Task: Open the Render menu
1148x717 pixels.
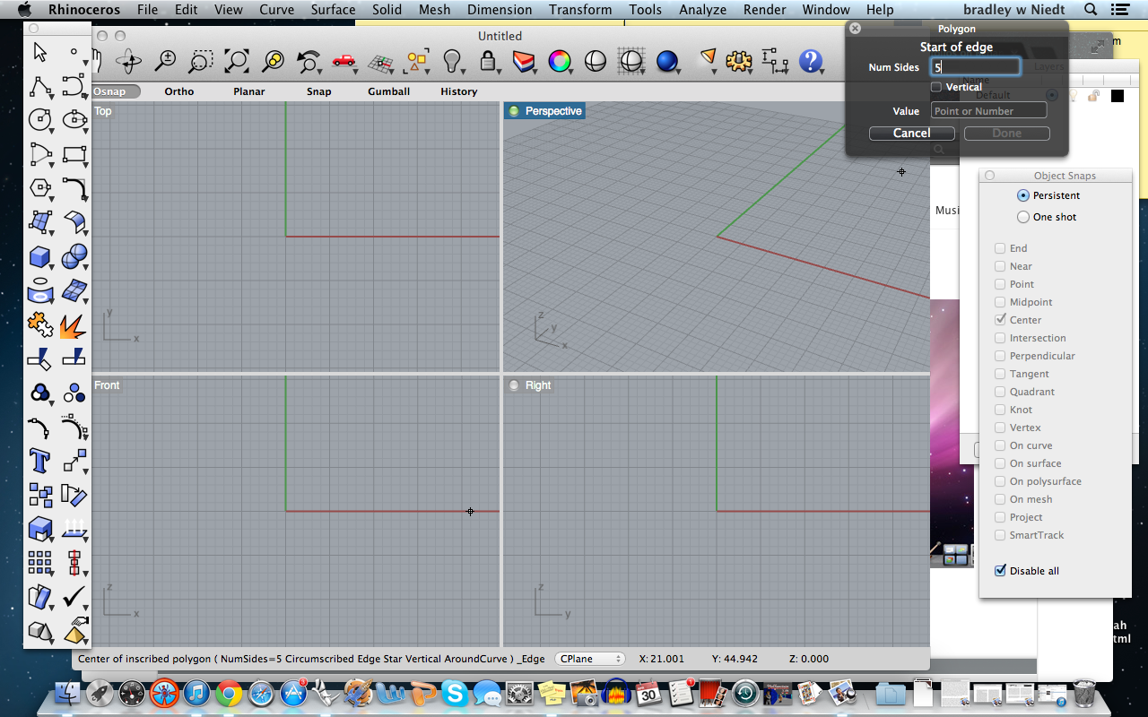Action: (764, 10)
